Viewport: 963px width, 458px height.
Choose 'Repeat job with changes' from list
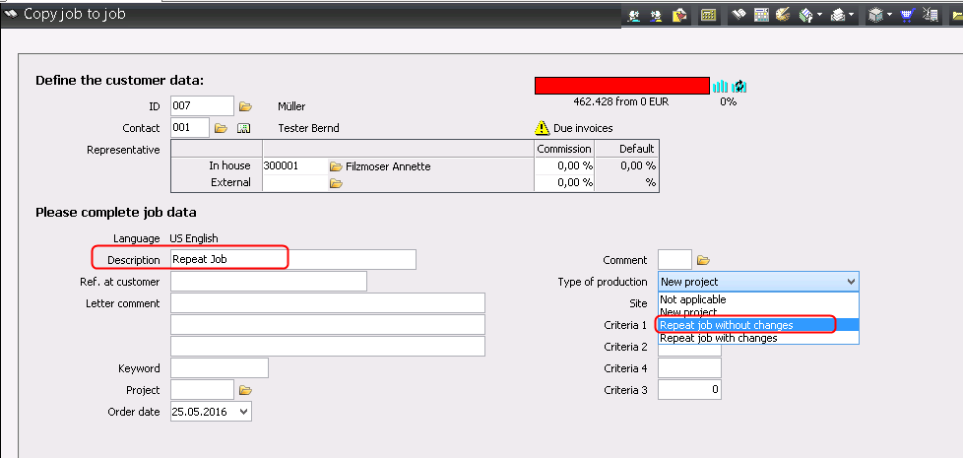click(719, 338)
